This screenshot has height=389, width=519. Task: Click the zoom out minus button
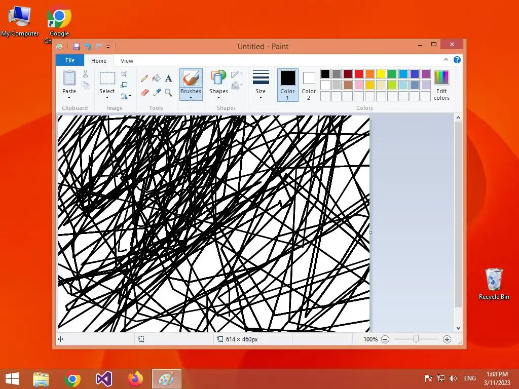tap(385, 339)
